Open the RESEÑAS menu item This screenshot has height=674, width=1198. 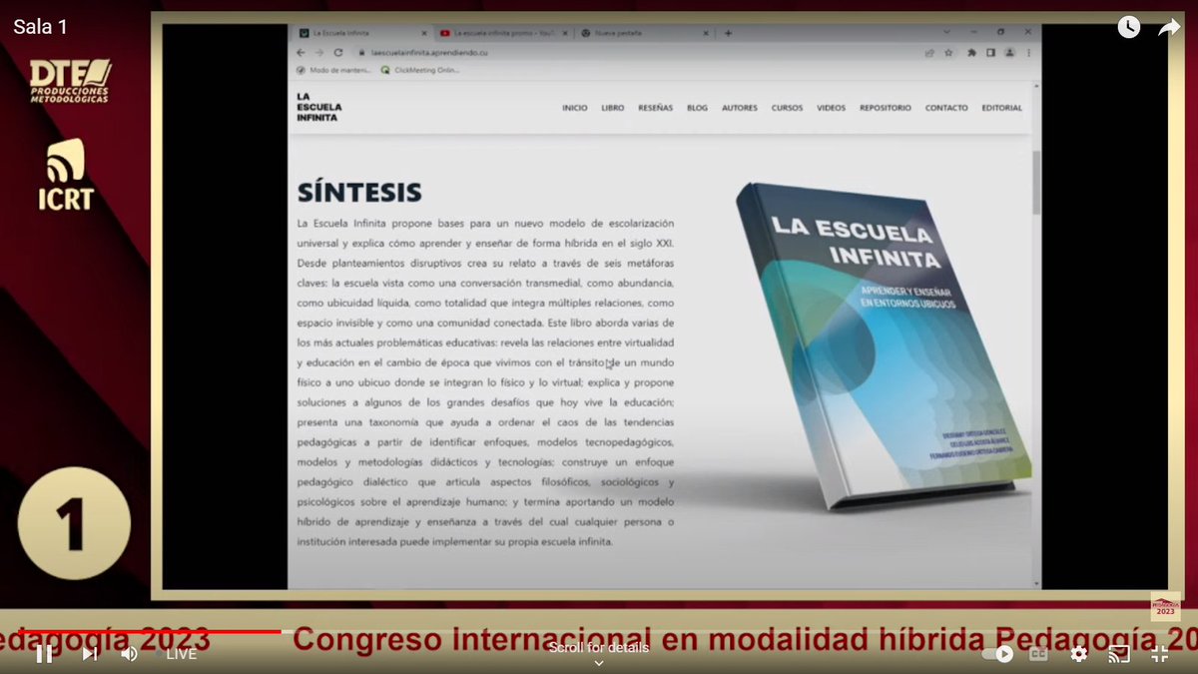[x=656, y=108]
